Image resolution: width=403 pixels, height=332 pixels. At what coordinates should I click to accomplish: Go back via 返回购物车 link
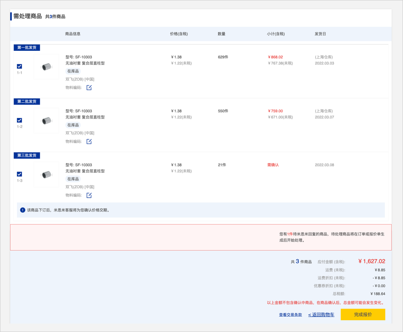pyautogui.click(x=321, y=315)
